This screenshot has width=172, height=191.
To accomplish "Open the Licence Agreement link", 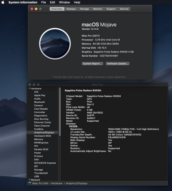I will point(116,77).
